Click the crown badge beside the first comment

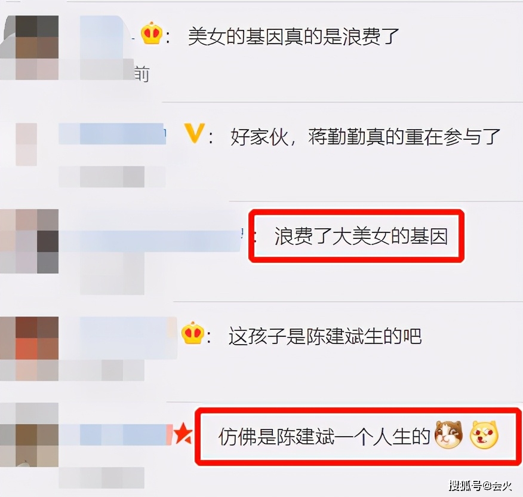[152, 33]
